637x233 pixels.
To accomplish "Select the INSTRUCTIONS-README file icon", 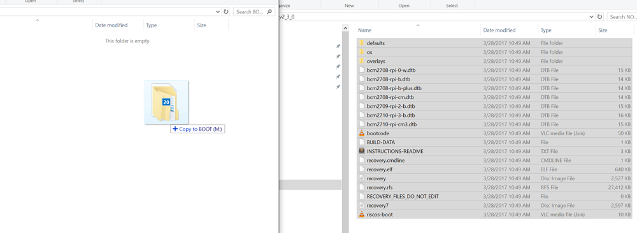I will point(362,150).
